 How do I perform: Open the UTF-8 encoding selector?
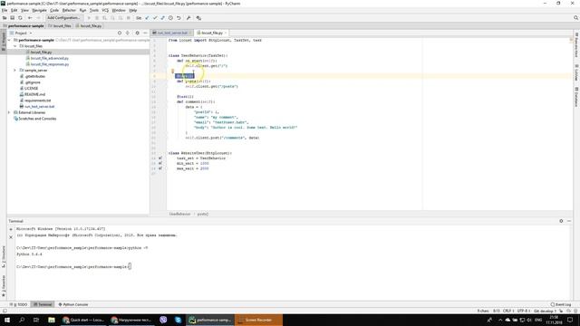(524, 311)
